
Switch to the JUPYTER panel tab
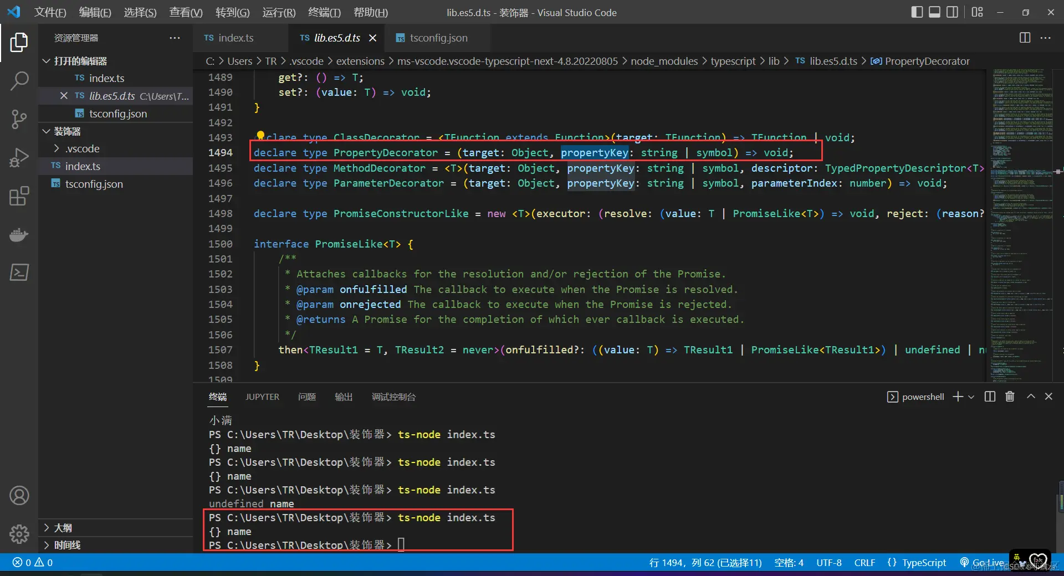pyautogui.click(x=263, y=397)
